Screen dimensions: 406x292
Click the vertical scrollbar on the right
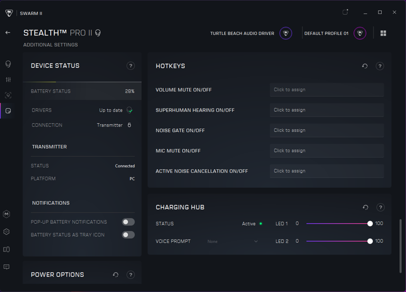401,245
